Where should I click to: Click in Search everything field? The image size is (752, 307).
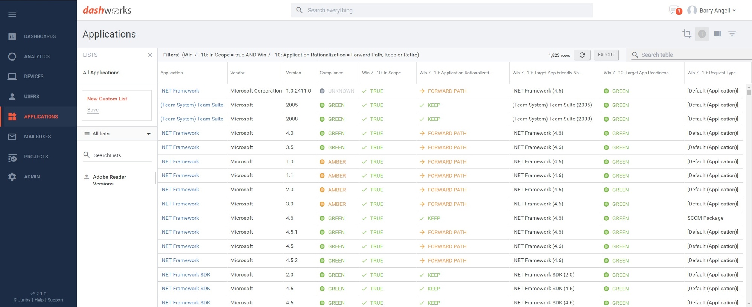442,10
